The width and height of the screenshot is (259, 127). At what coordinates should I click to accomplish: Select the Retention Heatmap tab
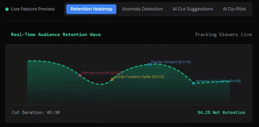(91, 9)
